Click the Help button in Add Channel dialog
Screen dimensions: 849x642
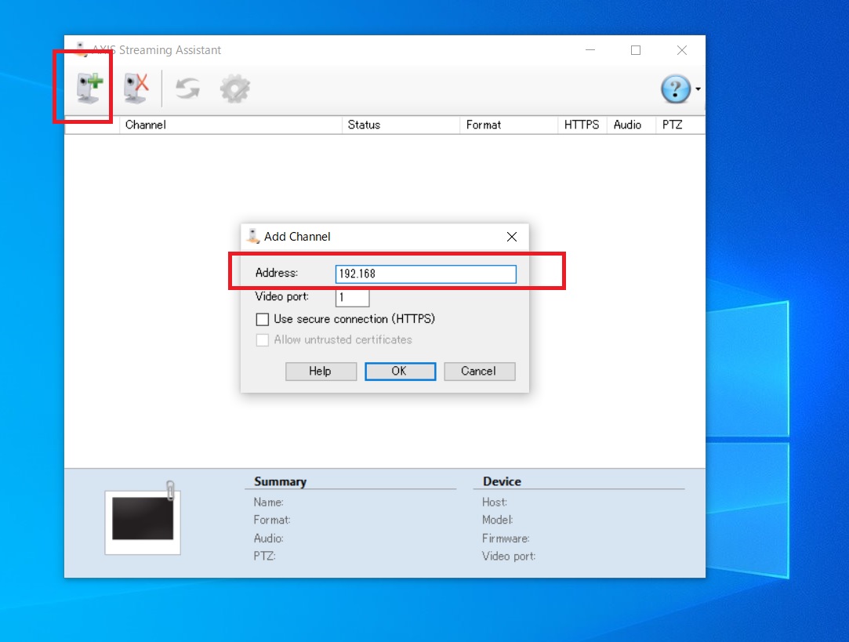pos(321,372)
